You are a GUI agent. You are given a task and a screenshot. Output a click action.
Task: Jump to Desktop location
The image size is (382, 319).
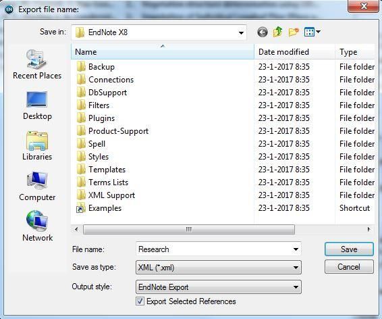click(x=37, y=106)
